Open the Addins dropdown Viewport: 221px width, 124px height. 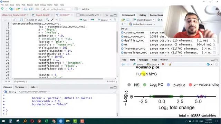pyautogui.click(x=87, y=9)
